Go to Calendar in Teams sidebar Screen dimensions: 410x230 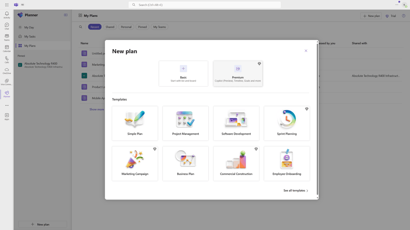[x=7, y=49]
